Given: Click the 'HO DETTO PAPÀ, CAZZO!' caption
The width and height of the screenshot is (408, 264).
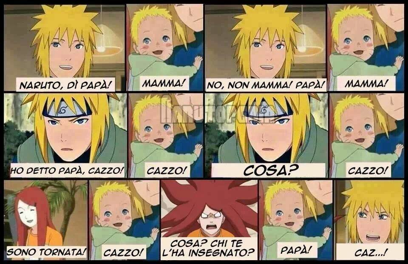Looking at the screenshot, I should click(67, 170).
